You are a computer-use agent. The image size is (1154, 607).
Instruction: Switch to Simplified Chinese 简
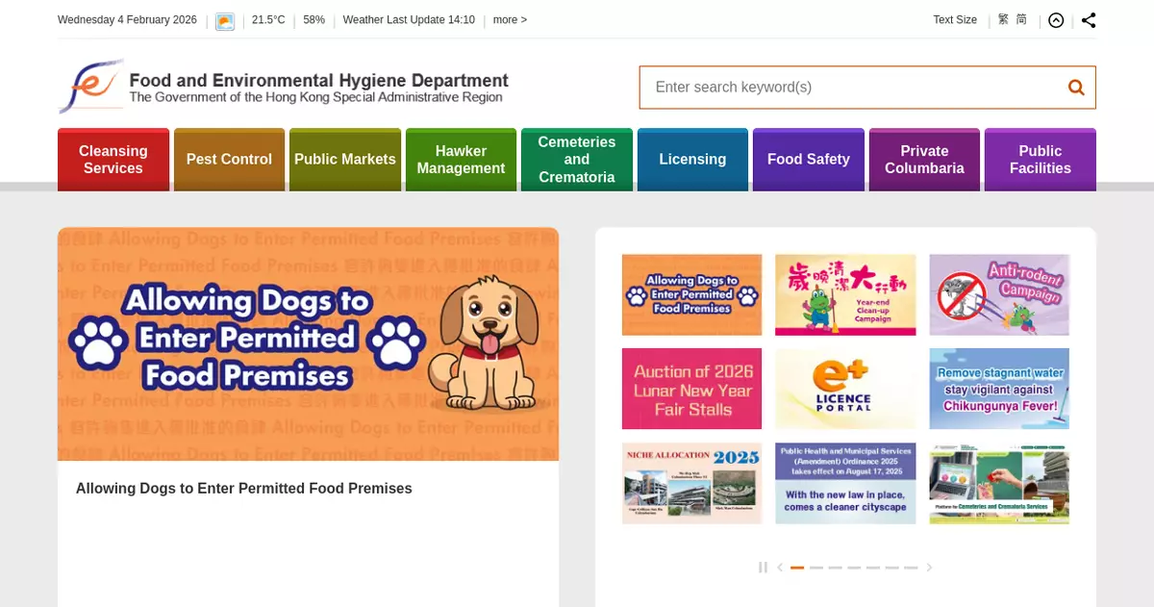click(1021, 19)
